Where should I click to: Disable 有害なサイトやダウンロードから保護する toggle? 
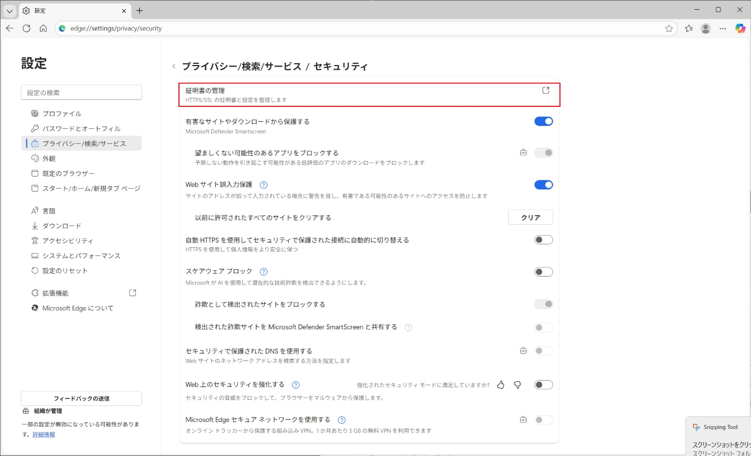(543, 121)
